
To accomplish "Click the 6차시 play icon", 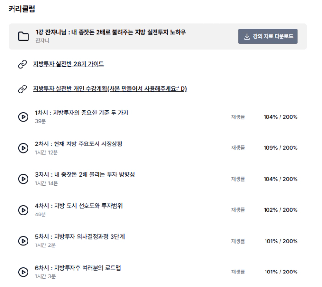I will (23, 272).
